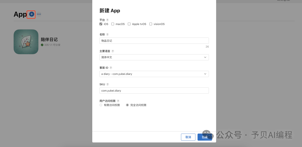
Task: Uncheck the iOS platform checkbox
Action: pos(101,24)
